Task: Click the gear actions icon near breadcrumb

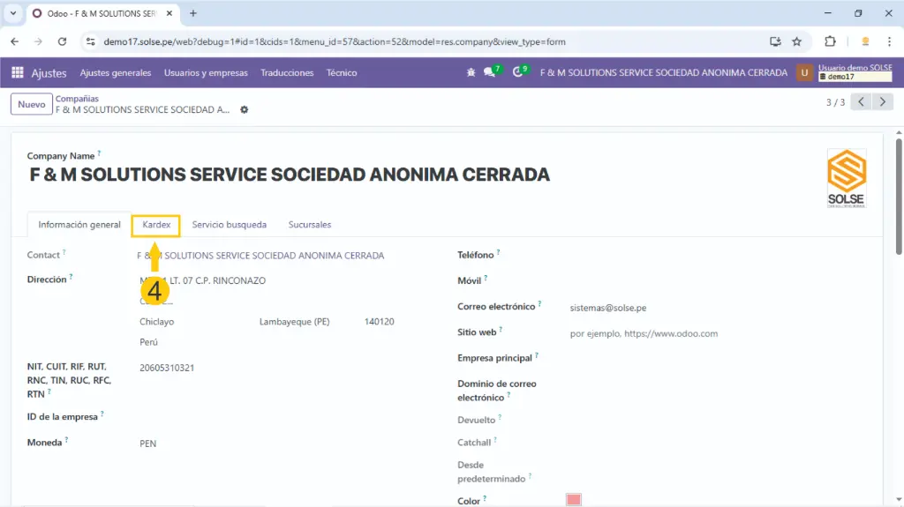Action: pyautogui.click(x=245, y=110)
